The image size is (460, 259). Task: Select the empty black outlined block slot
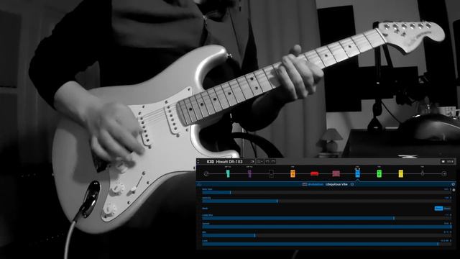[x=271, y=174]
